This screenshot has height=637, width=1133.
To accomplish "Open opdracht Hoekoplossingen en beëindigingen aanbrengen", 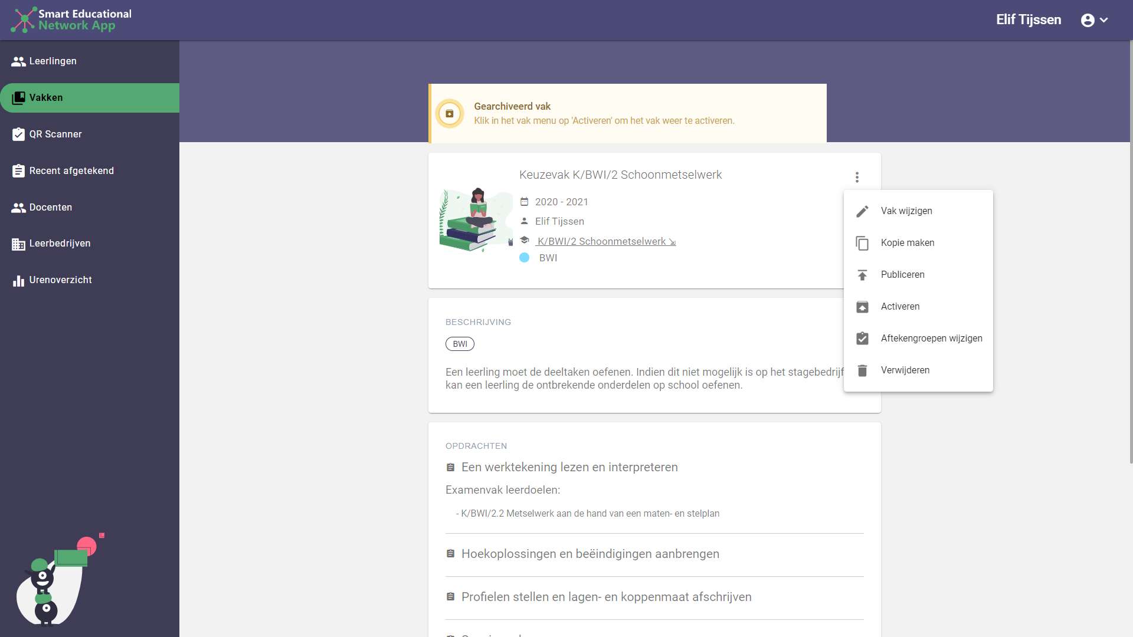I will pos(590,554).
